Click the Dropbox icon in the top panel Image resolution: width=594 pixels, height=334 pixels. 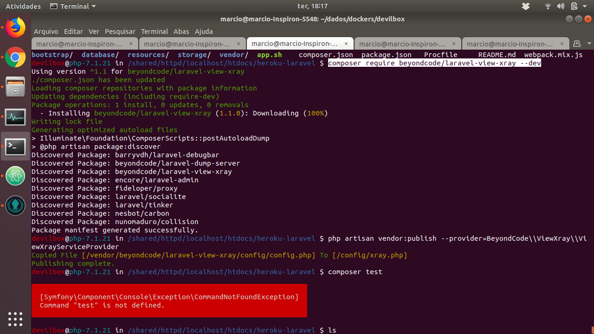click(x=526, y=6)
